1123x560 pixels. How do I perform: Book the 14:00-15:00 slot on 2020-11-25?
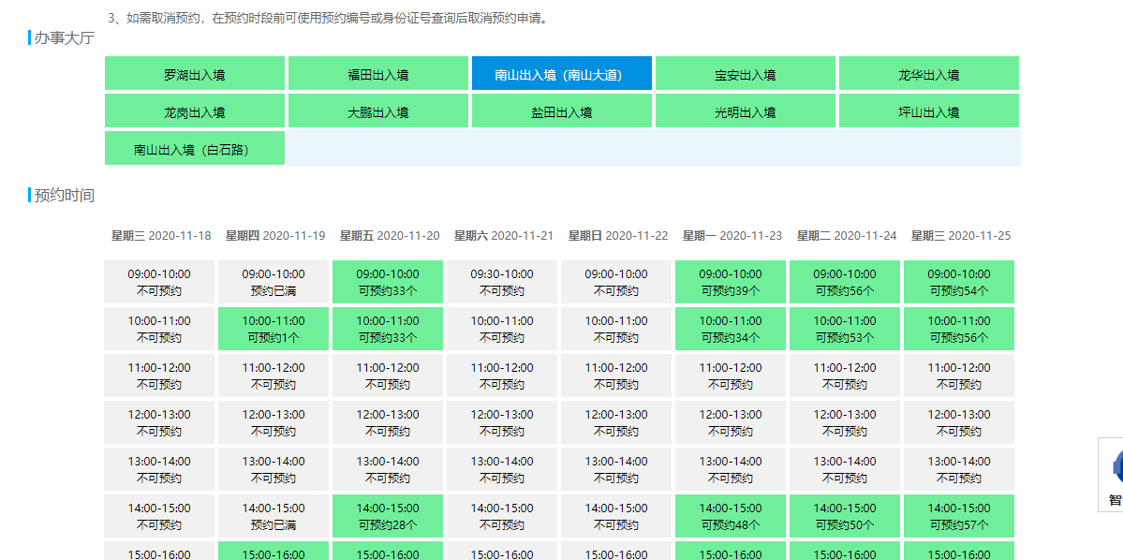click(959, 516)
